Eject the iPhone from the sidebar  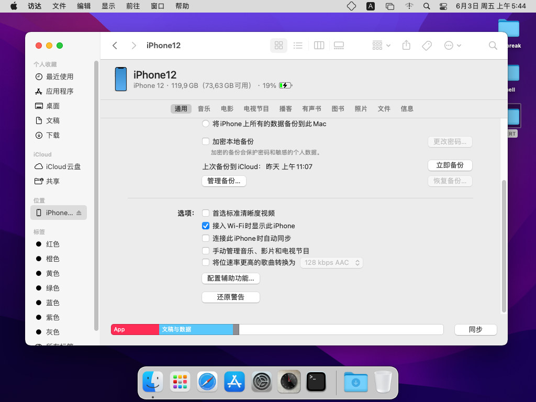[79, 213]
